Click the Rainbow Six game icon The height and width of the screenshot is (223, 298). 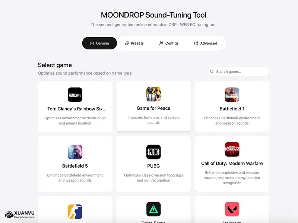click(75, 95)
